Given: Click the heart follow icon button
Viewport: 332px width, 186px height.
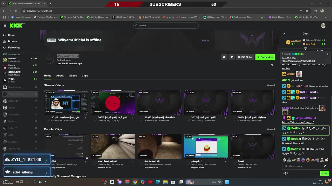Looking at the screenshot, I should (x=232, y=57).
